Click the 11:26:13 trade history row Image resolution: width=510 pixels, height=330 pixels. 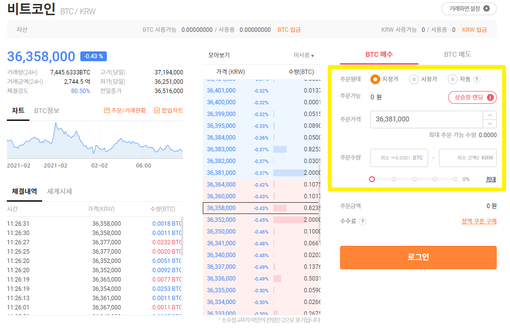(x=95, y=298)
